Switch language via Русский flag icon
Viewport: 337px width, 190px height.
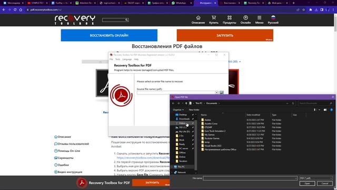point(273,17)
